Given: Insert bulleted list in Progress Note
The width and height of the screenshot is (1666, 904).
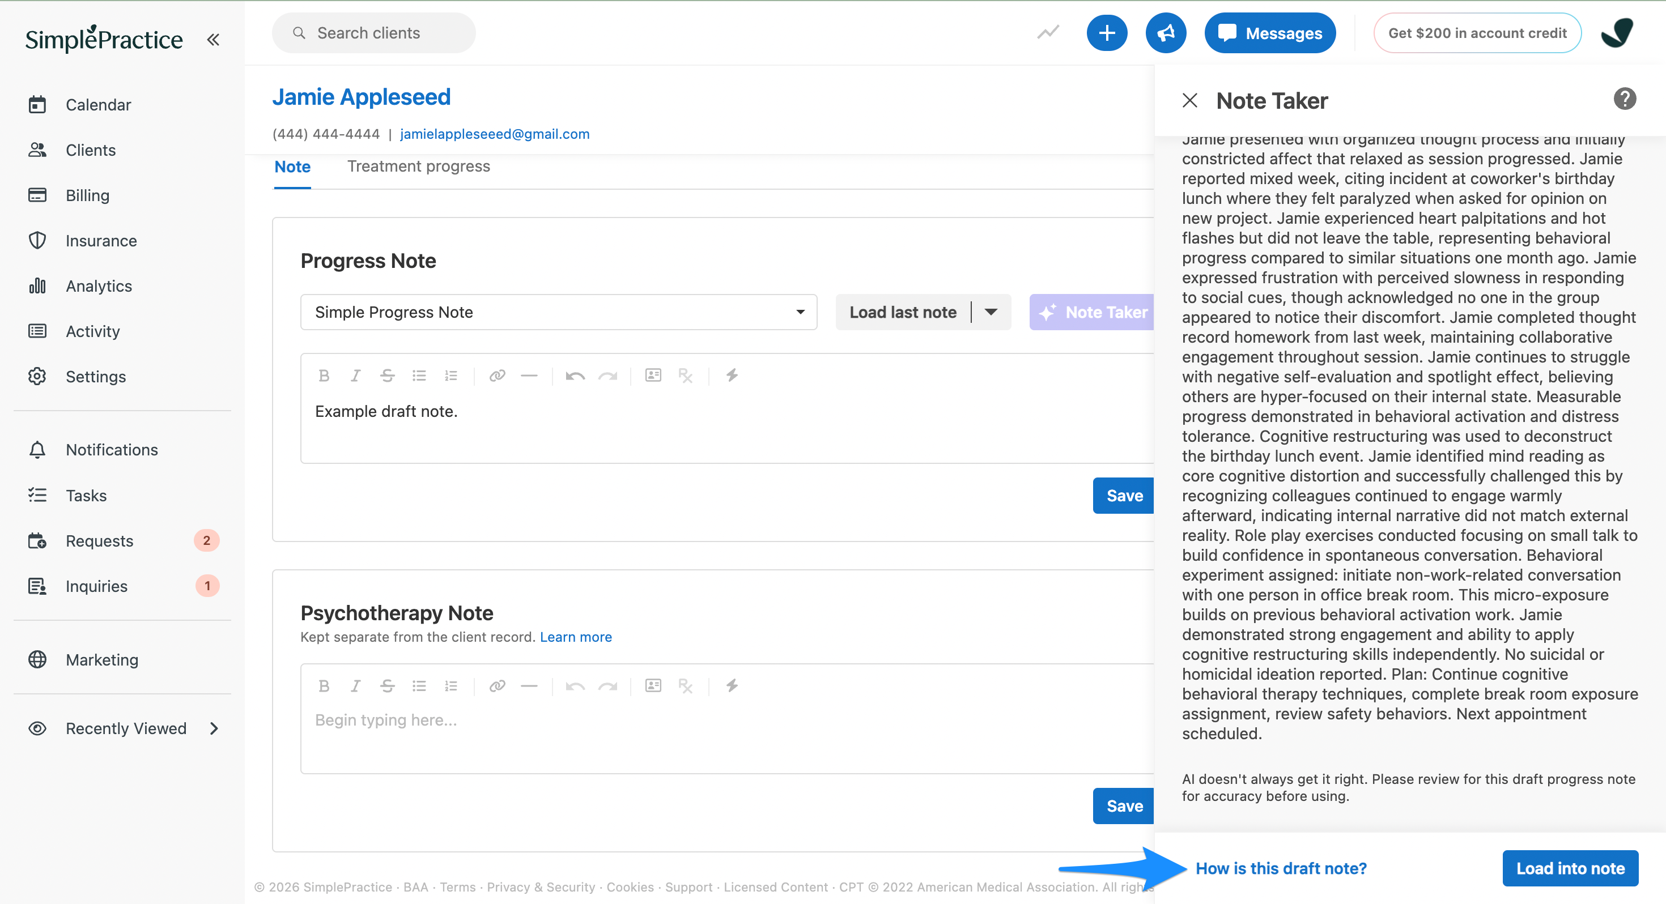Looking at the screenshot, I should click(419, 376).
